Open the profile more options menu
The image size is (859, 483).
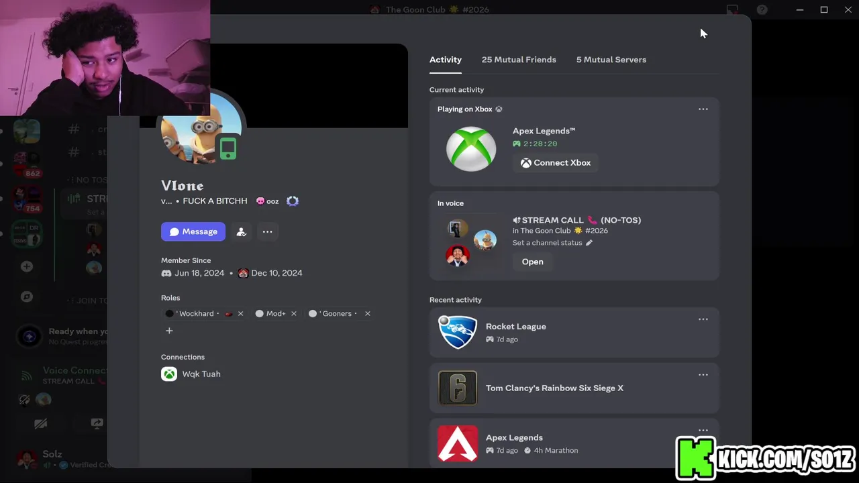tap(267, 231)
